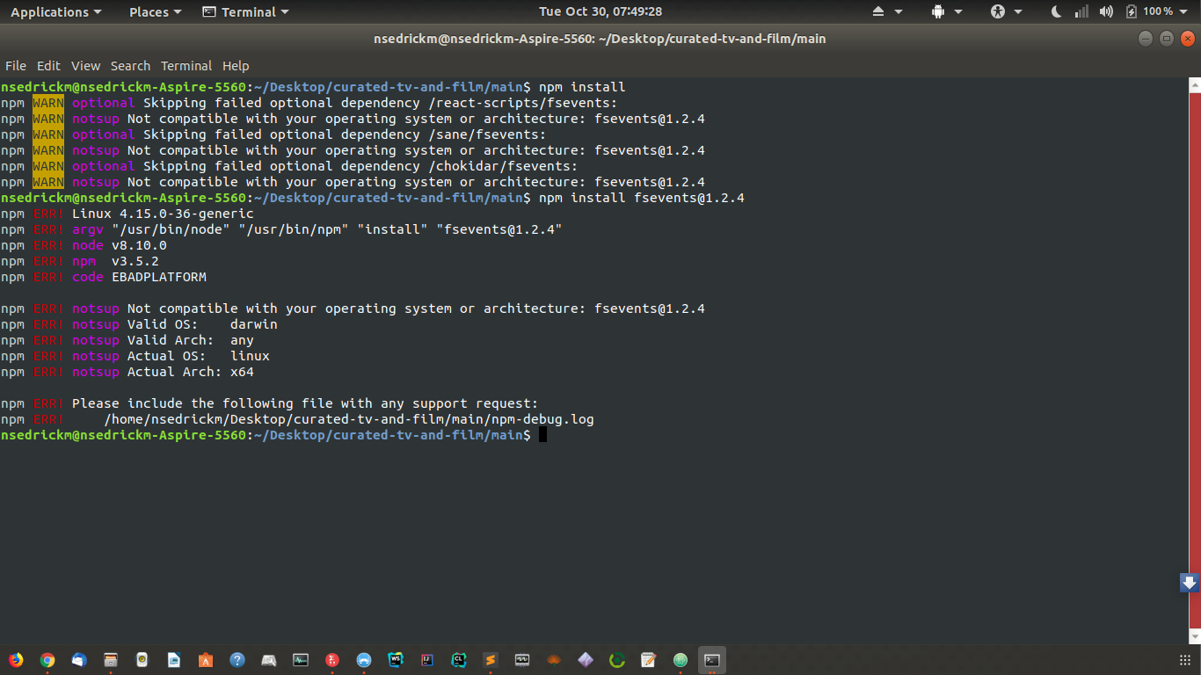Click the network signal bars icon

click(x=1081, y=11)
